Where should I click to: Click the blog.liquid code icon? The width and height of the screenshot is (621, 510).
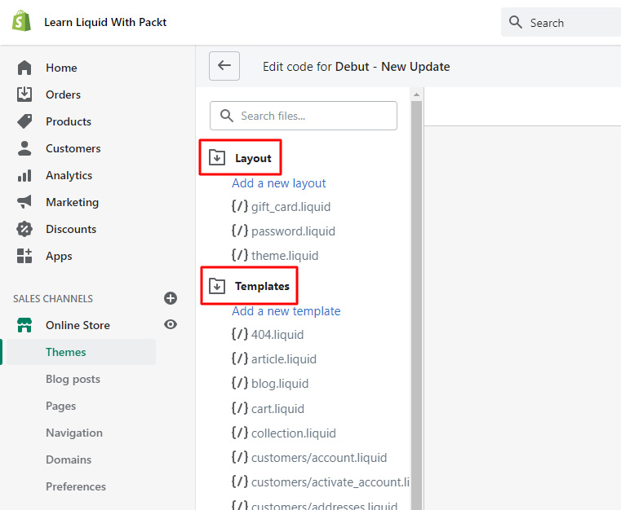click(240, 383)
